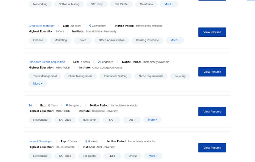Screen dimensions: 255x162
Task: Select the Networking tag for Laravel Developer
Action: pyautogui.click(x=40, y=156)
